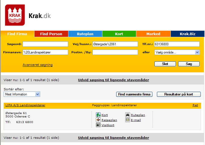Focus the Søgeord input field
Screen dimensions: 205x145
click(45, 44)
